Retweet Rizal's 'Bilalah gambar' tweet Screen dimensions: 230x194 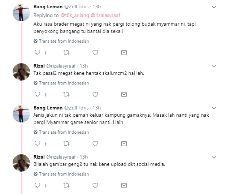click(66, 186)
